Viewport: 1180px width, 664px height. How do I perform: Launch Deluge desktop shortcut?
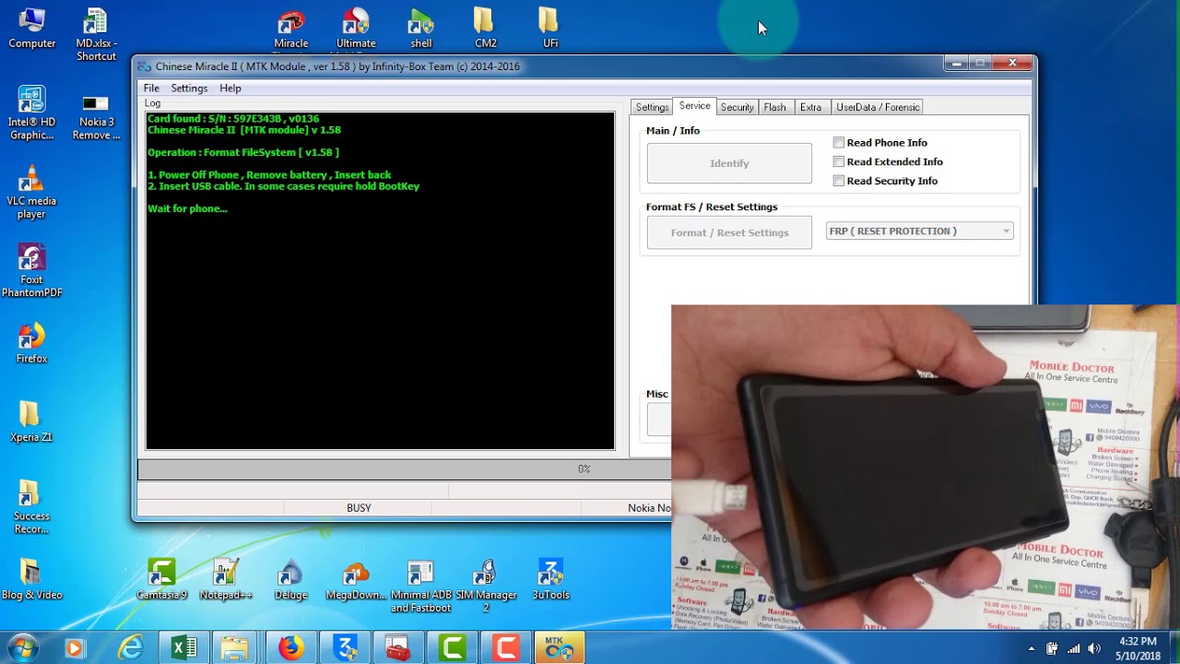pos(291,580)
